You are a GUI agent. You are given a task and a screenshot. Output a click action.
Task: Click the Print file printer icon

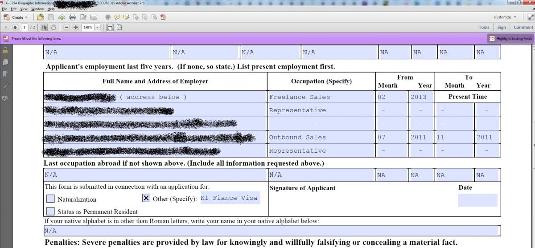72,17
